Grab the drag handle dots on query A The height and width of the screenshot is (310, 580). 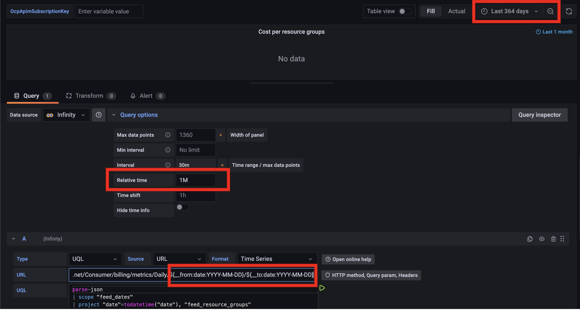(x=562, y=239)
